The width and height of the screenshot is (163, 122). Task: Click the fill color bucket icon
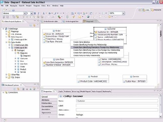[50, 13]
